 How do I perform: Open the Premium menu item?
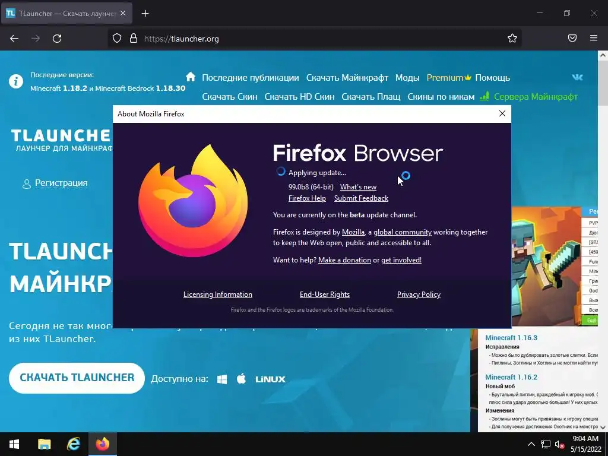[x=449, y=78]
